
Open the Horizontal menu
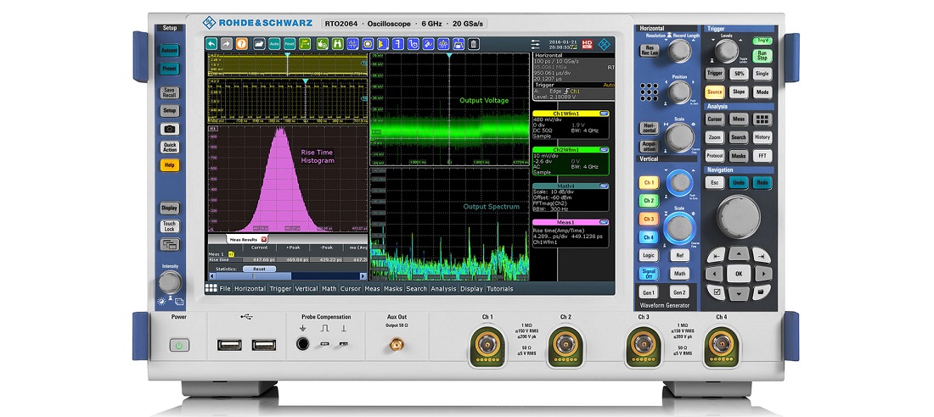(250, 288)
